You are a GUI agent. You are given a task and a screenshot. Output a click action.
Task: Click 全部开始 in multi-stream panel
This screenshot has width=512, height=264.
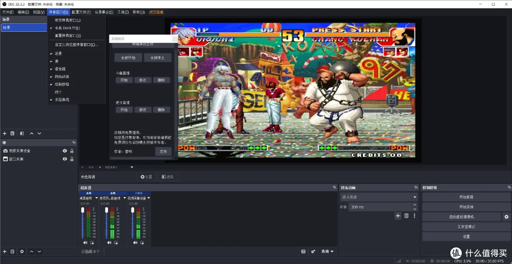click(128, 58)
